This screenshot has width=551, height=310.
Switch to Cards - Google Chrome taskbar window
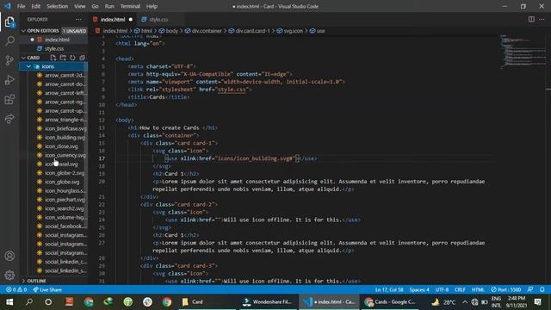[390, 302]
